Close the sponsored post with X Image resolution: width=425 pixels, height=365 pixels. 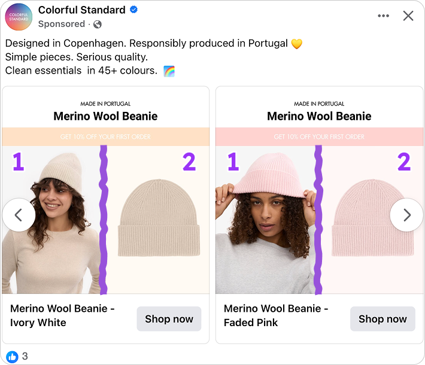coord(408,16)
